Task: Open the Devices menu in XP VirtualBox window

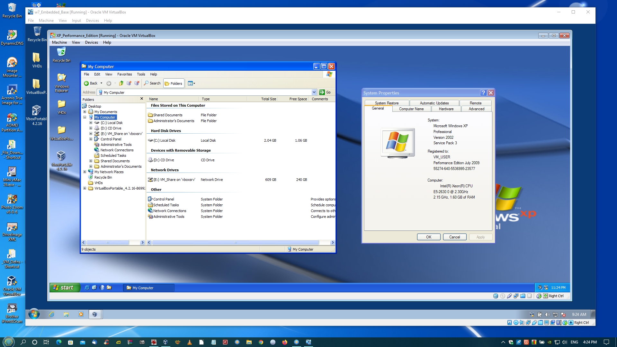Action: click(91, 42)
